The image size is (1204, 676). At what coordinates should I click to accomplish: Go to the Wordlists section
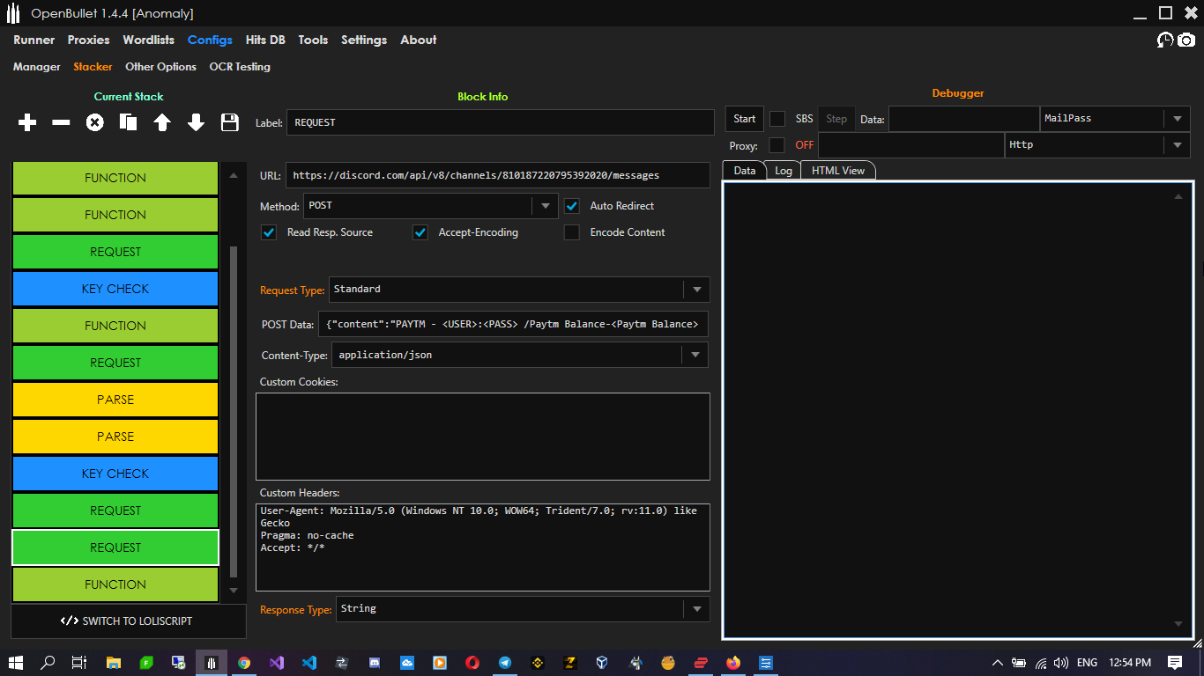pos(149,40)
